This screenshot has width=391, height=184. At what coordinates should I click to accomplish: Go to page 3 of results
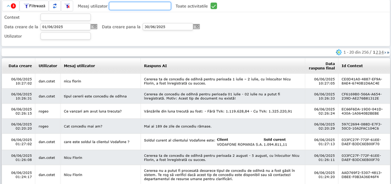pyautogui.click(x=380, y=52)
